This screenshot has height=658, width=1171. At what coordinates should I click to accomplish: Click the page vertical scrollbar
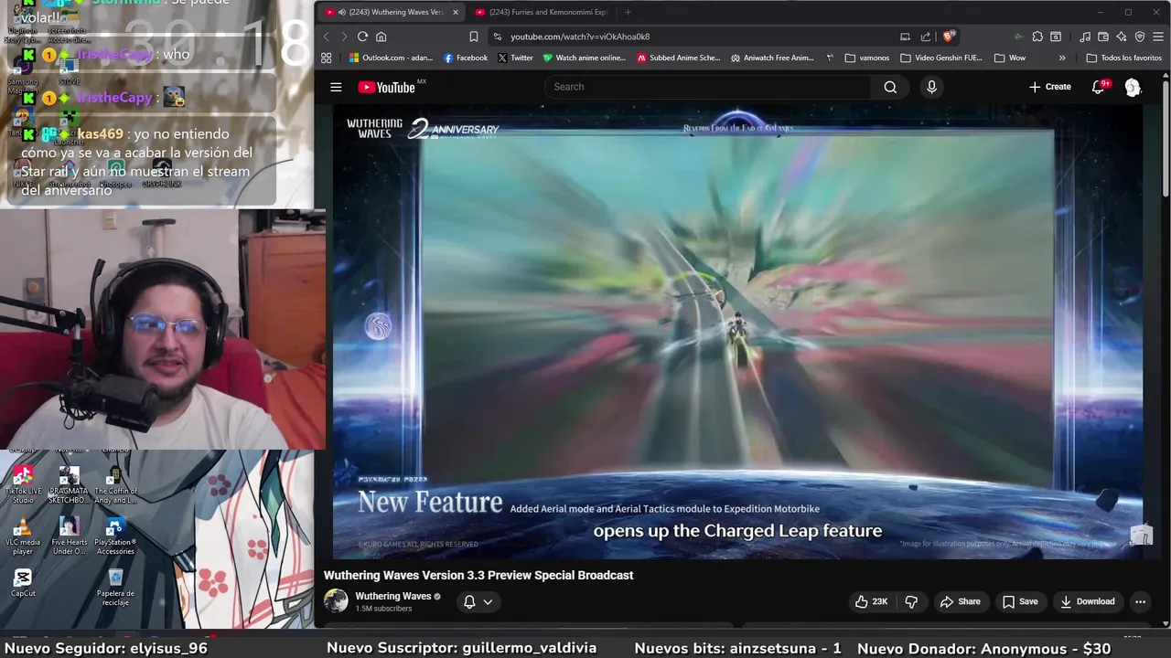(x=1166, y=137)
